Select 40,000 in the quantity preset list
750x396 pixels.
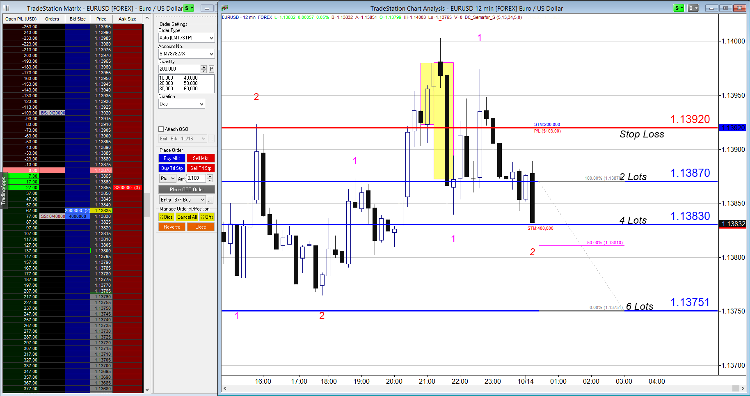pyautogui.click(x=191, y=78)
